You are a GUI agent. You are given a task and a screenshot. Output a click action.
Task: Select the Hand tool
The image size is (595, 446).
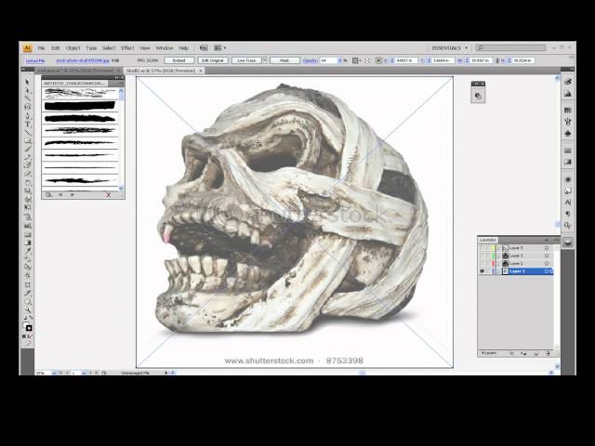(27, 302)
